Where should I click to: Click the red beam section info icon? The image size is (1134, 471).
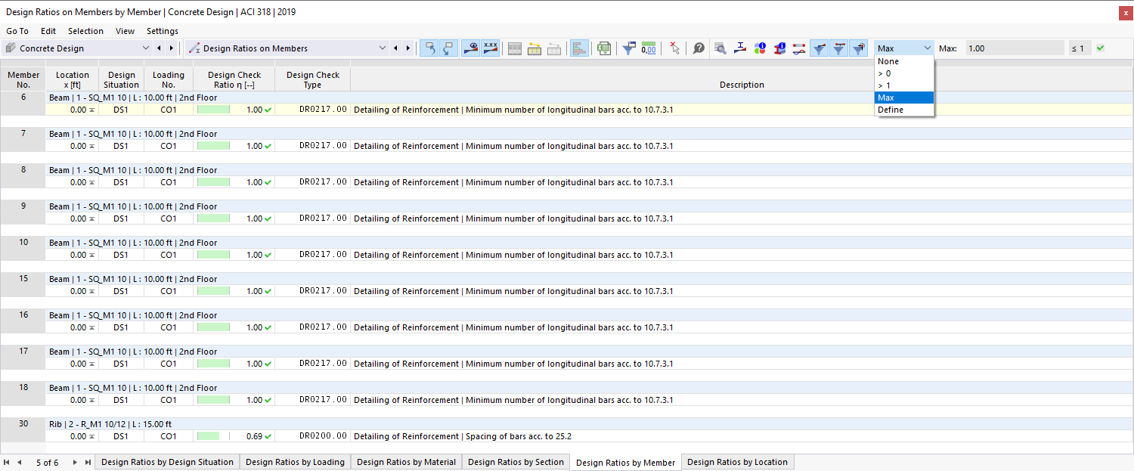[779, 48]
